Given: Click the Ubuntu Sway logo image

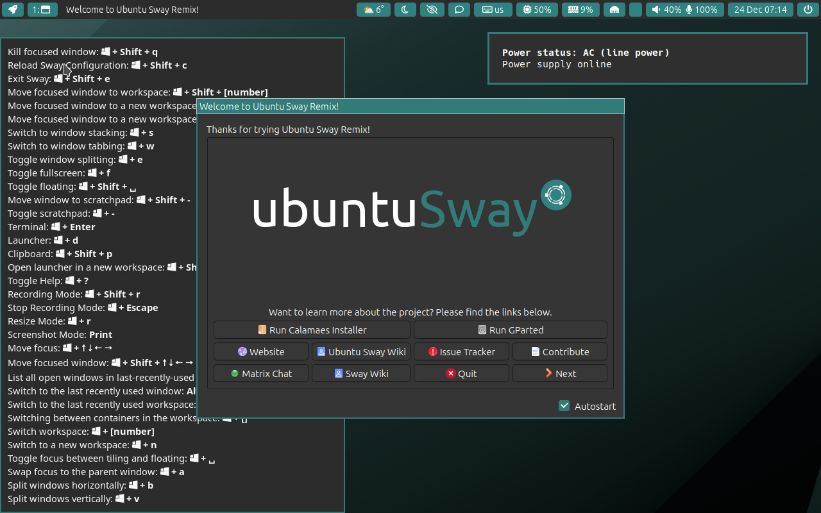Looking at the screenshot, I should 412,208.
